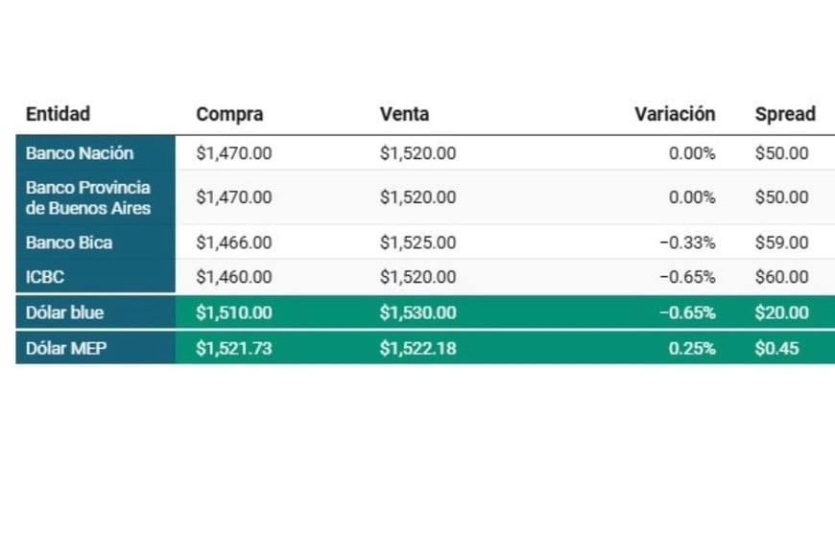835x554 pixels.
Task: Click Banco Bica venta value $1,525.00
Action: coord(418,242)
